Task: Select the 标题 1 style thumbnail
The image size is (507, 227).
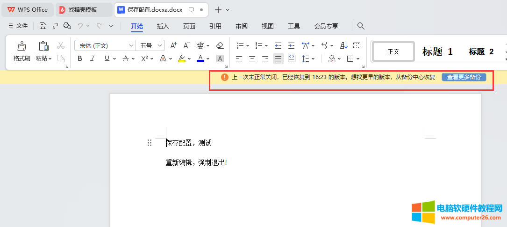Action: pos(437,51)
